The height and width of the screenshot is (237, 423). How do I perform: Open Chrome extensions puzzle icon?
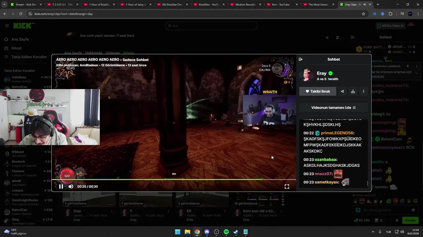pos(390,14)
